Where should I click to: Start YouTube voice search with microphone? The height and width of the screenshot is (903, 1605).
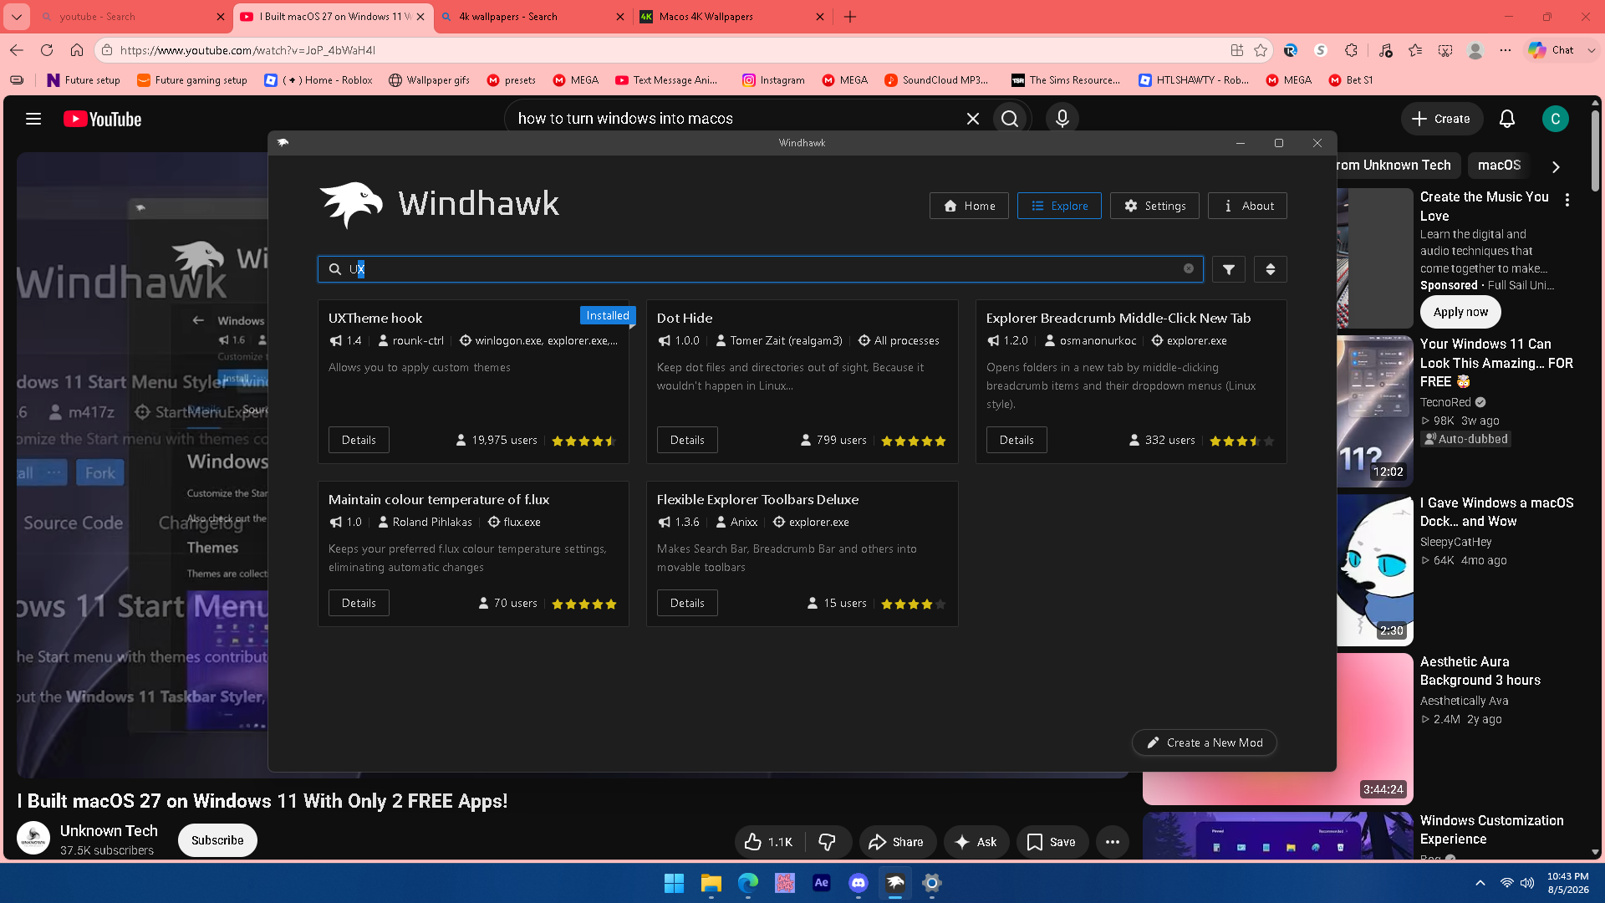[1062, 119]
